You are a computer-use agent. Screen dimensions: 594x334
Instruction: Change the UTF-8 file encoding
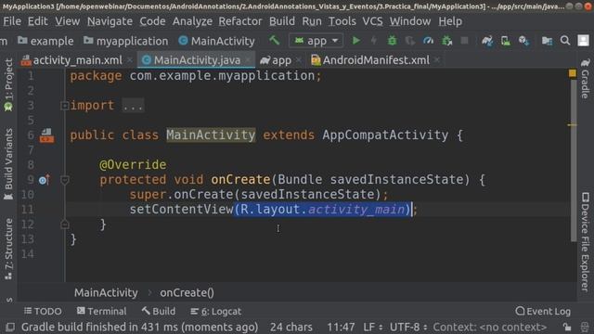[408, 327]
